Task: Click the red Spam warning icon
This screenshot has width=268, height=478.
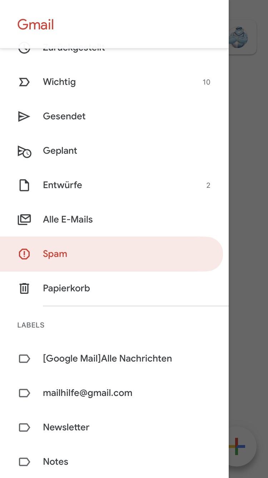Action: [x=24, y=254]
